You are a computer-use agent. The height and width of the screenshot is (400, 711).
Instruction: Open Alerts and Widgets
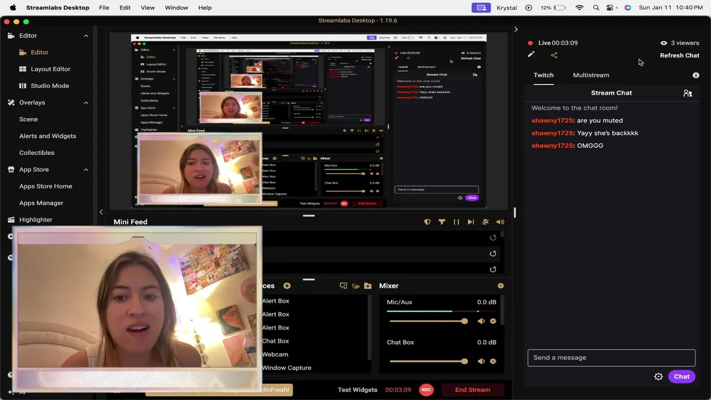[48, 136]
